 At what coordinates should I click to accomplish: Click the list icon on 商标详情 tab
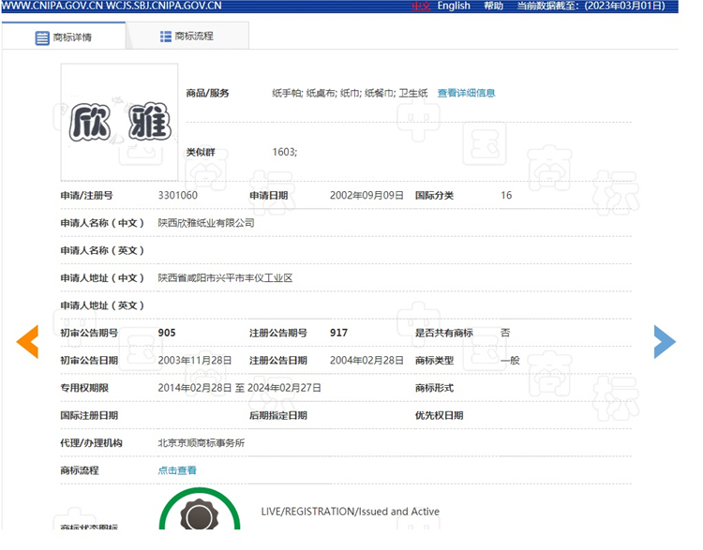[x=42, y=38]
